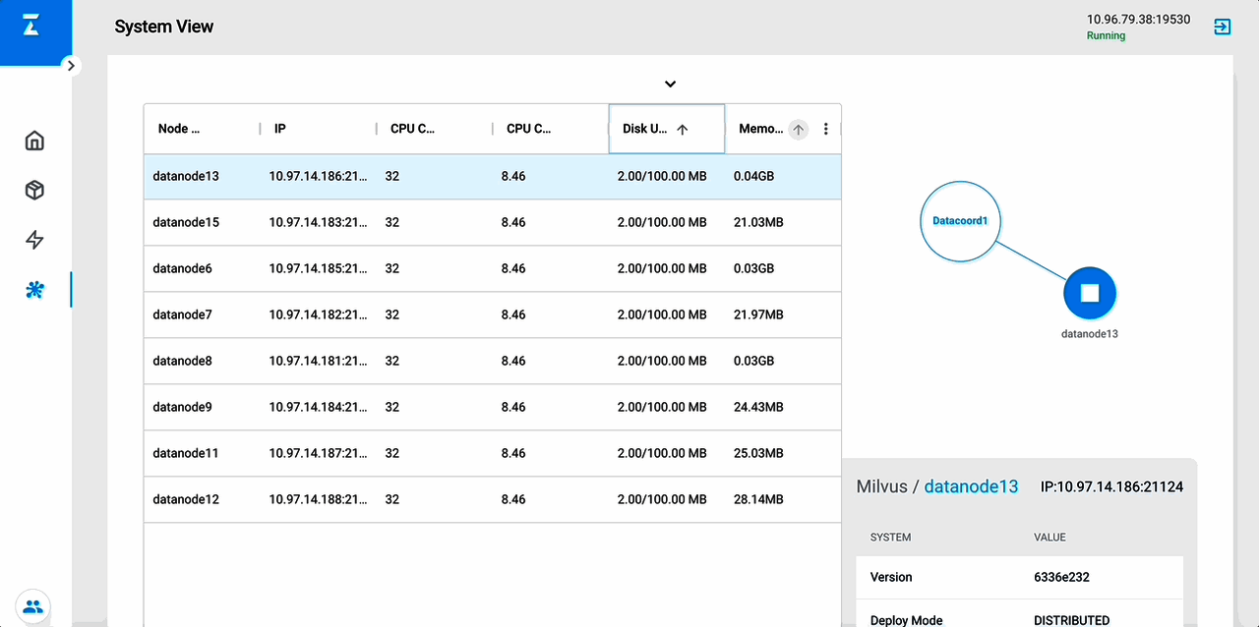Select the datanode9 row

pos(492,407)
